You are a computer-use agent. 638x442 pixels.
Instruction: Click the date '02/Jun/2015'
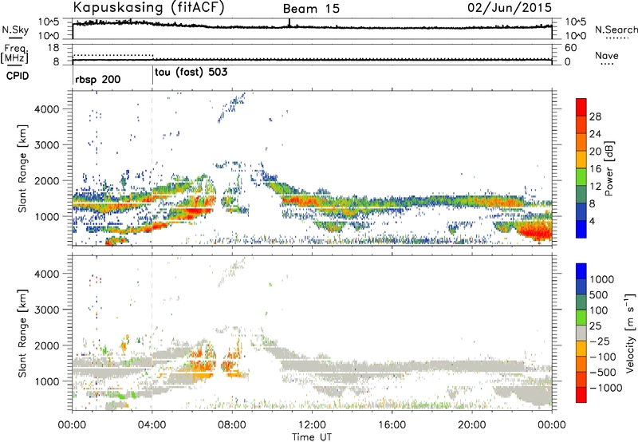click(x=510, y=7)
